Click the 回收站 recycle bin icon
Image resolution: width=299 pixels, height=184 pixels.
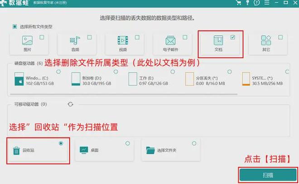coord(16,150)
